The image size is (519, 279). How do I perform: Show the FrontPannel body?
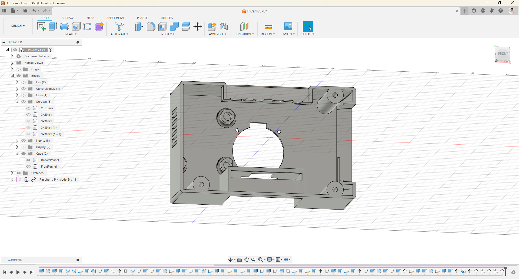point(28,167)
